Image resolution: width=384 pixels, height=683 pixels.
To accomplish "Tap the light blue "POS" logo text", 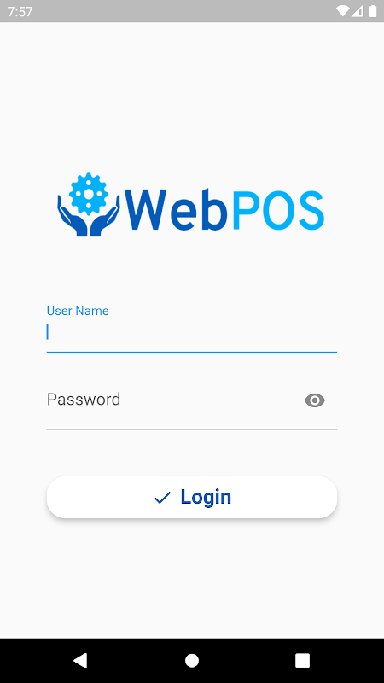I will (x=278, y=209).
